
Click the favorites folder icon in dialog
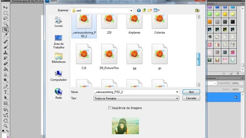pos(197,10)
